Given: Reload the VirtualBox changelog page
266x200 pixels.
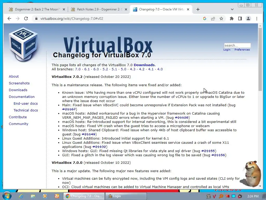Looking at the screenshot, I should 26,18.
